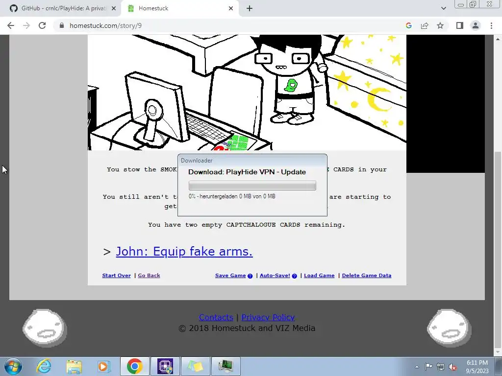Click the '© 2018 Homestuck and VIZ Media' text
The width and height of the screenshot is (502, 376).
[x=247, y=328]
